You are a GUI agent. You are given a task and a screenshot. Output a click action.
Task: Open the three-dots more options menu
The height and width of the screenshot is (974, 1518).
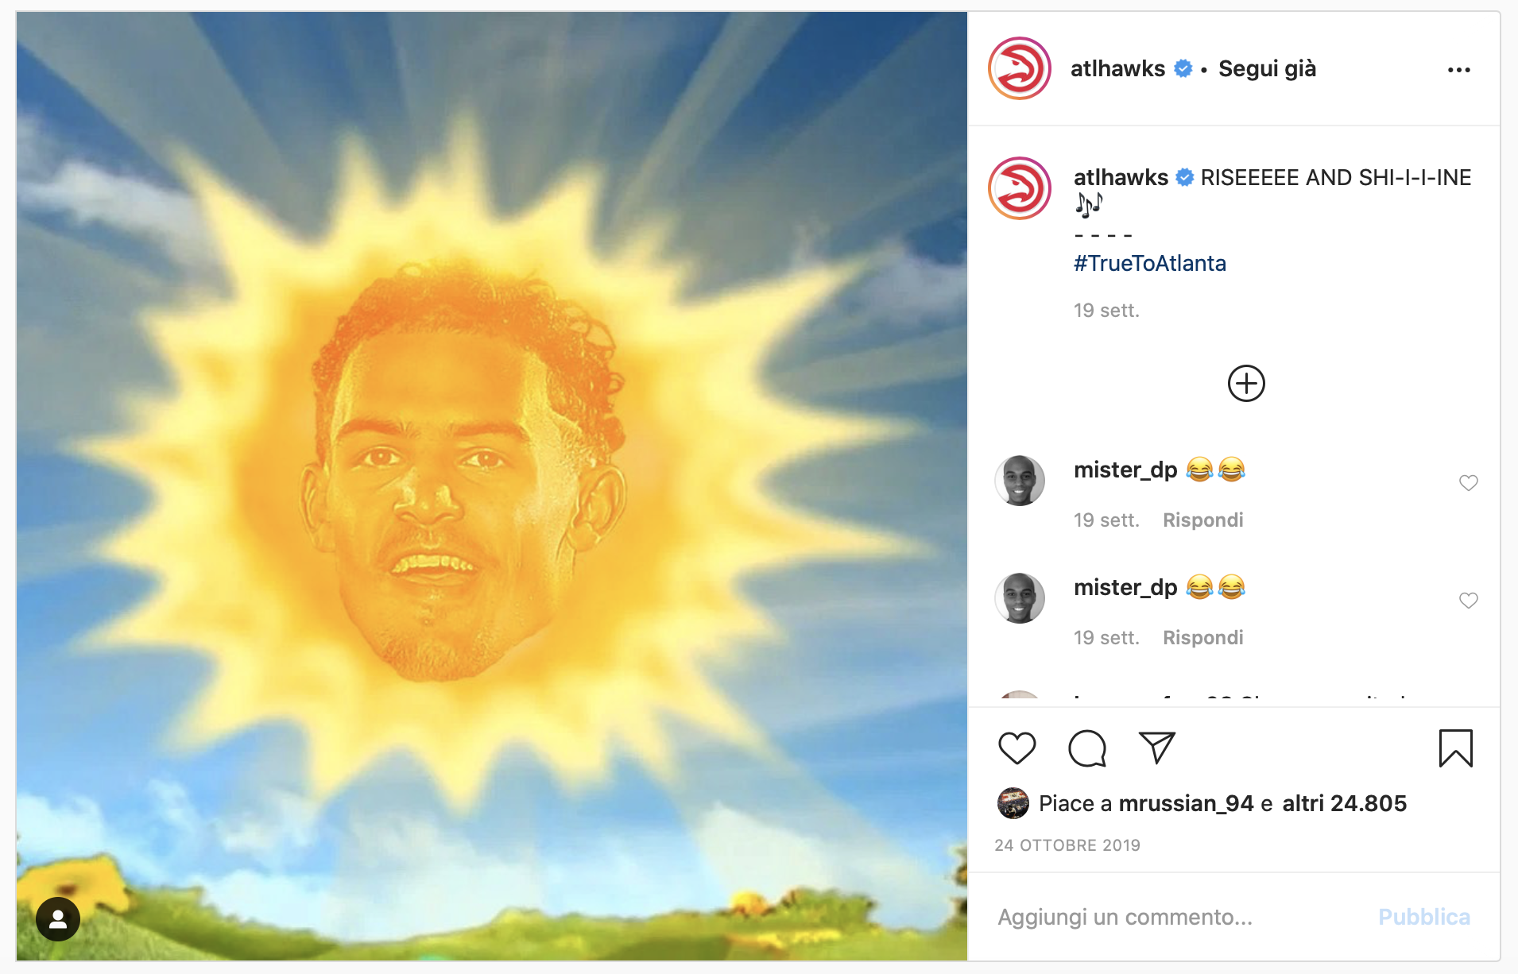pos(1458,70)
